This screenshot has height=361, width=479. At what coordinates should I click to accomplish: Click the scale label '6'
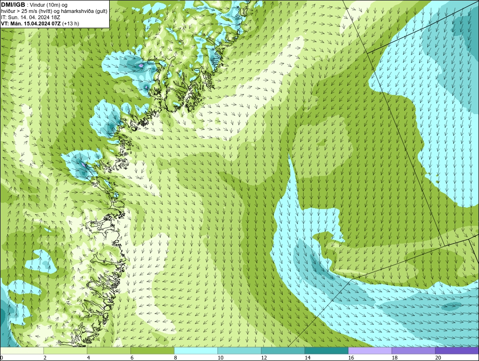pos(132,358)
